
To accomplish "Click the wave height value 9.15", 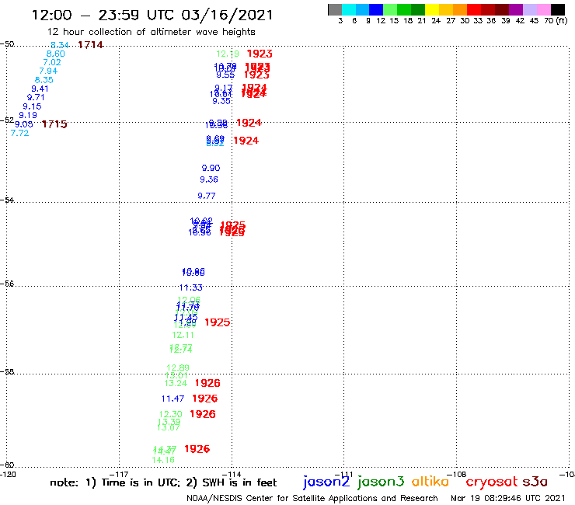I will [32, 106].
